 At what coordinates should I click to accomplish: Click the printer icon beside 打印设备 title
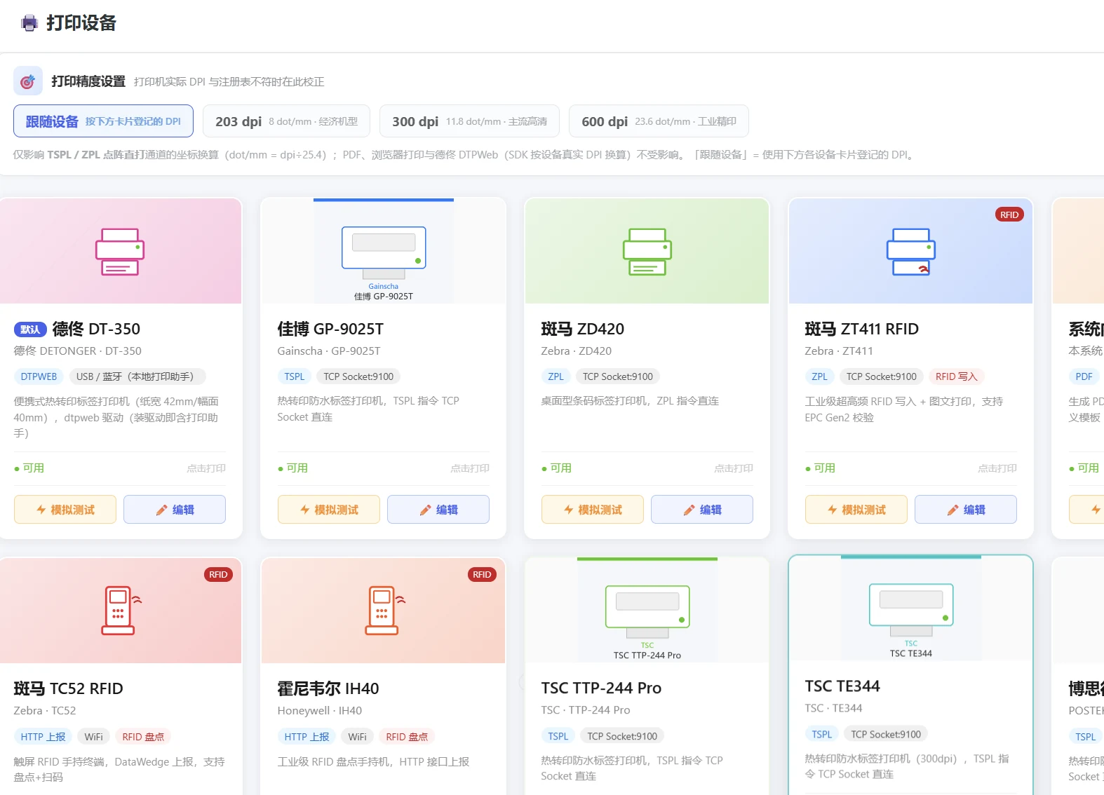tap(29, 23)
